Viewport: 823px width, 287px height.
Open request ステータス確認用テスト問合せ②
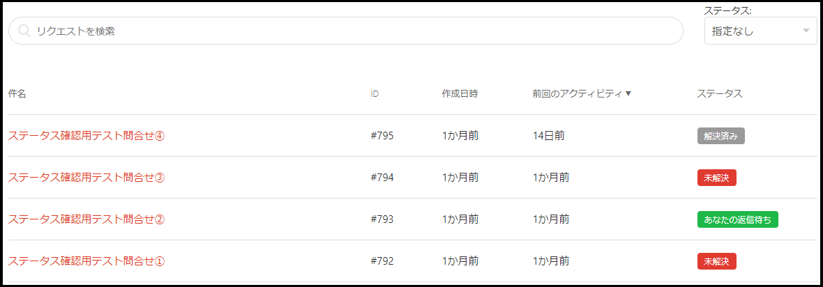click(x=86, y=219)
